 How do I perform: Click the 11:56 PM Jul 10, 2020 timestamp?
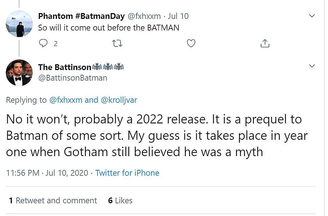47,173
